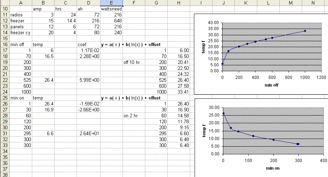Image resolution: width=328 pixels, height=177 pixels.
Task: Click cell with 295 in column A
Action: 21,133
